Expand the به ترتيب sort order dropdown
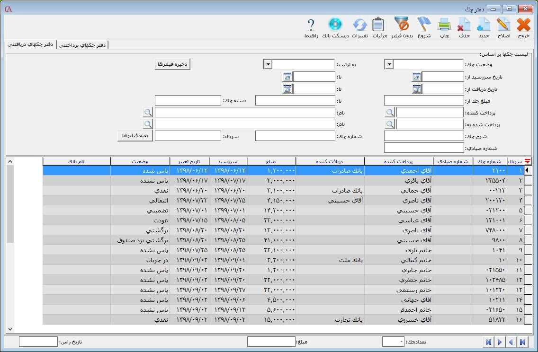Screen dimensions: 538x352 pos(267,64)
